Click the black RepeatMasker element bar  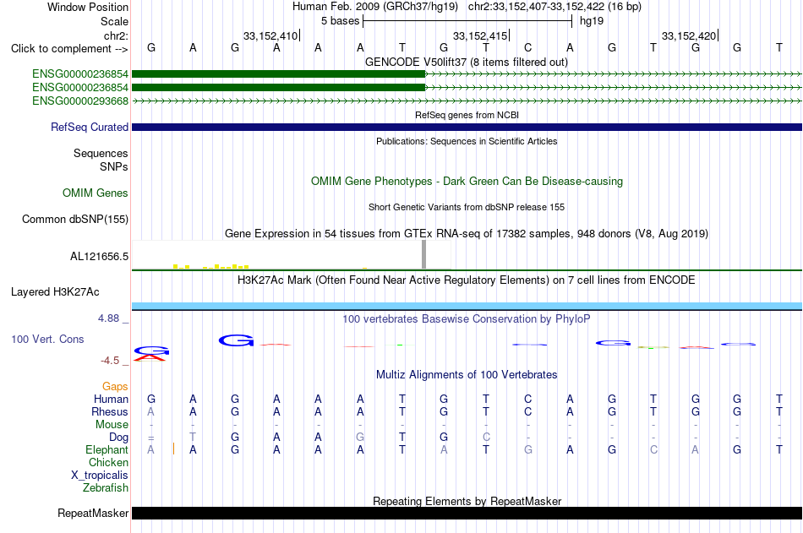click(467, 513)
